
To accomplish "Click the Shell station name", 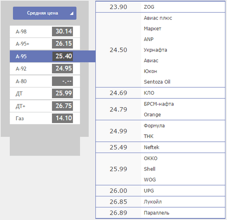I will click(149, 169).
